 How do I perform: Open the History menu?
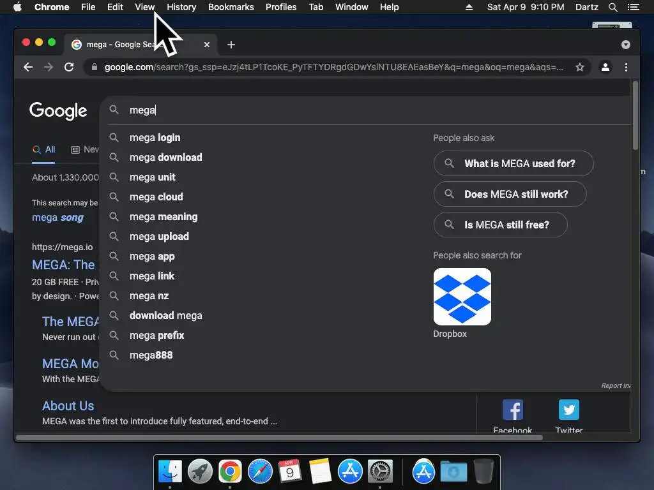coord(181,7)
